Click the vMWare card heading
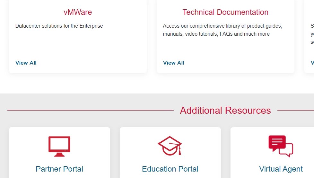 [78, 12]
